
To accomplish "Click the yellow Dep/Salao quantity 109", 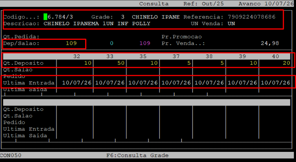I will (x=71, y=43).
